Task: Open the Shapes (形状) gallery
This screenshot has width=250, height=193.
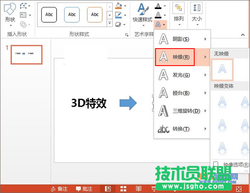Action: coord(10,15)
